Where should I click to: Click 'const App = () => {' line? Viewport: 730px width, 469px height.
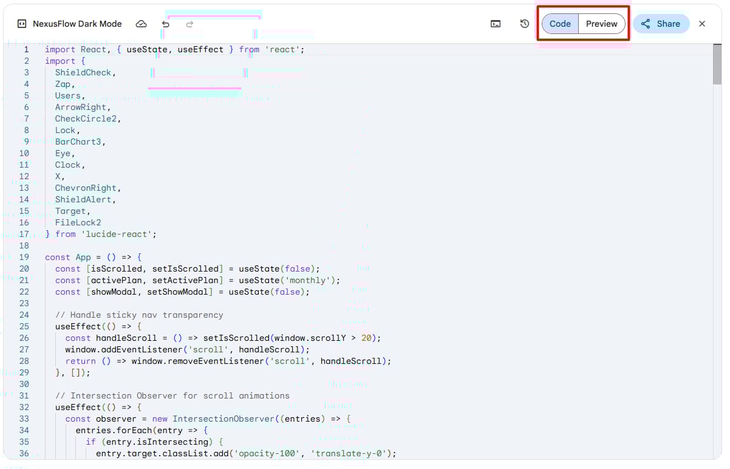94,257
